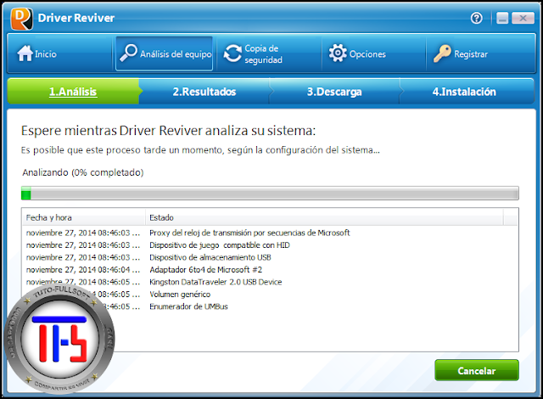
Task: Click the house icon for Inicio
Action: [25, 53]
